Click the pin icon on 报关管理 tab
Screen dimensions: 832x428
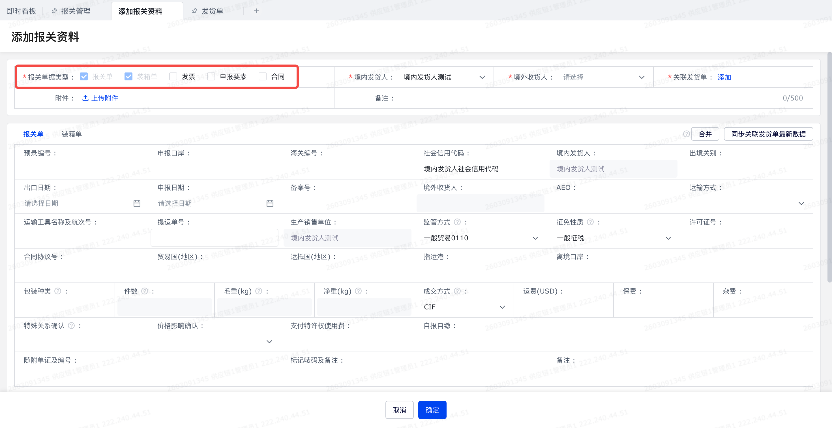54,11
